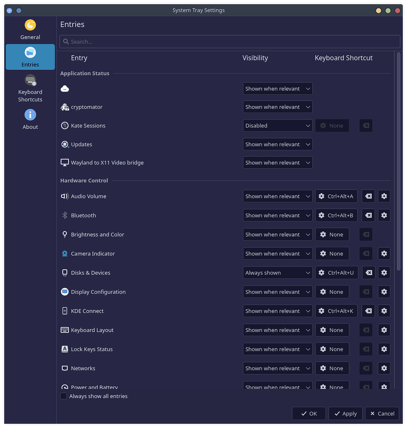Go to the About page

(30, 119)
